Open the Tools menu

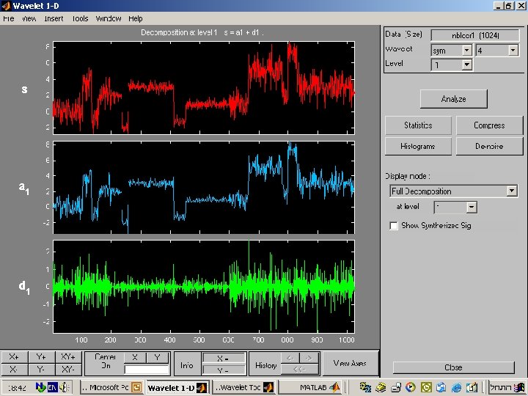pos(80,18)
